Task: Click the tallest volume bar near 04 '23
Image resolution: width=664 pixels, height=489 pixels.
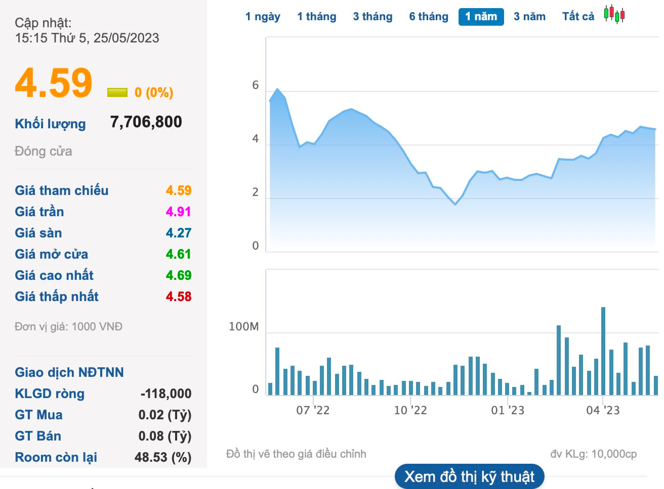Action: point(603,351)
